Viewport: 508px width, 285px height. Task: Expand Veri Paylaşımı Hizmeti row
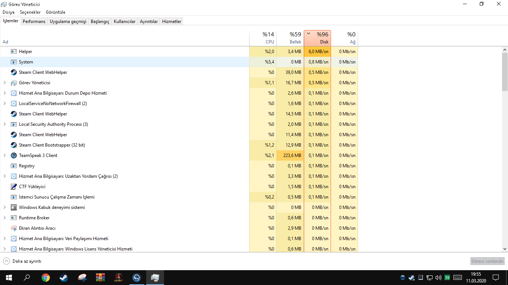(4, 239)
